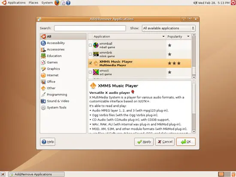Switch to the second workspace in the switcher

coord(227,174)
